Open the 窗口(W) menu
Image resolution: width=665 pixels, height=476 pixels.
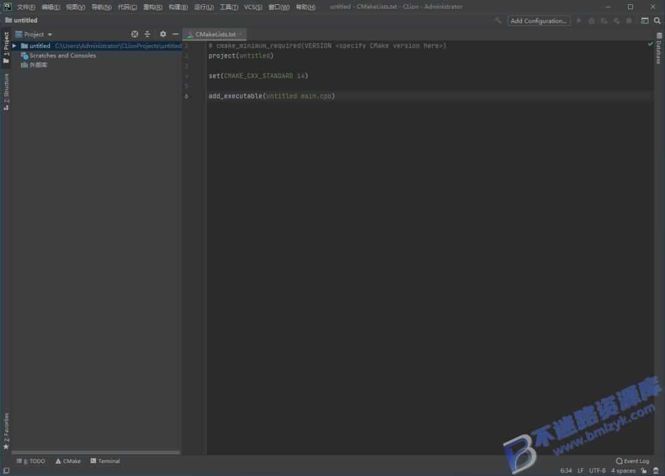pos(279,7)
